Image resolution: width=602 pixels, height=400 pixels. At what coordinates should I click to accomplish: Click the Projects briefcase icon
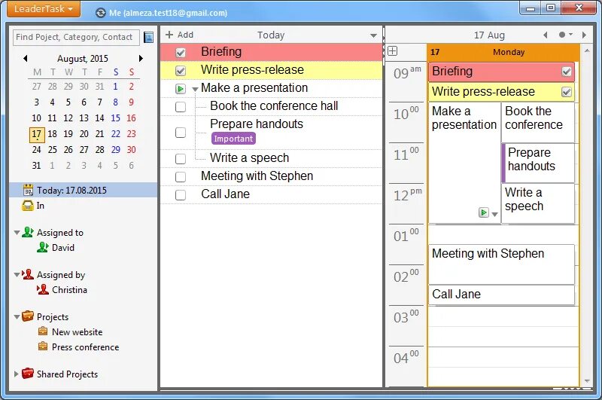point(28,316)
